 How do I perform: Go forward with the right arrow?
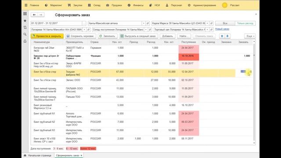(41, 15)
